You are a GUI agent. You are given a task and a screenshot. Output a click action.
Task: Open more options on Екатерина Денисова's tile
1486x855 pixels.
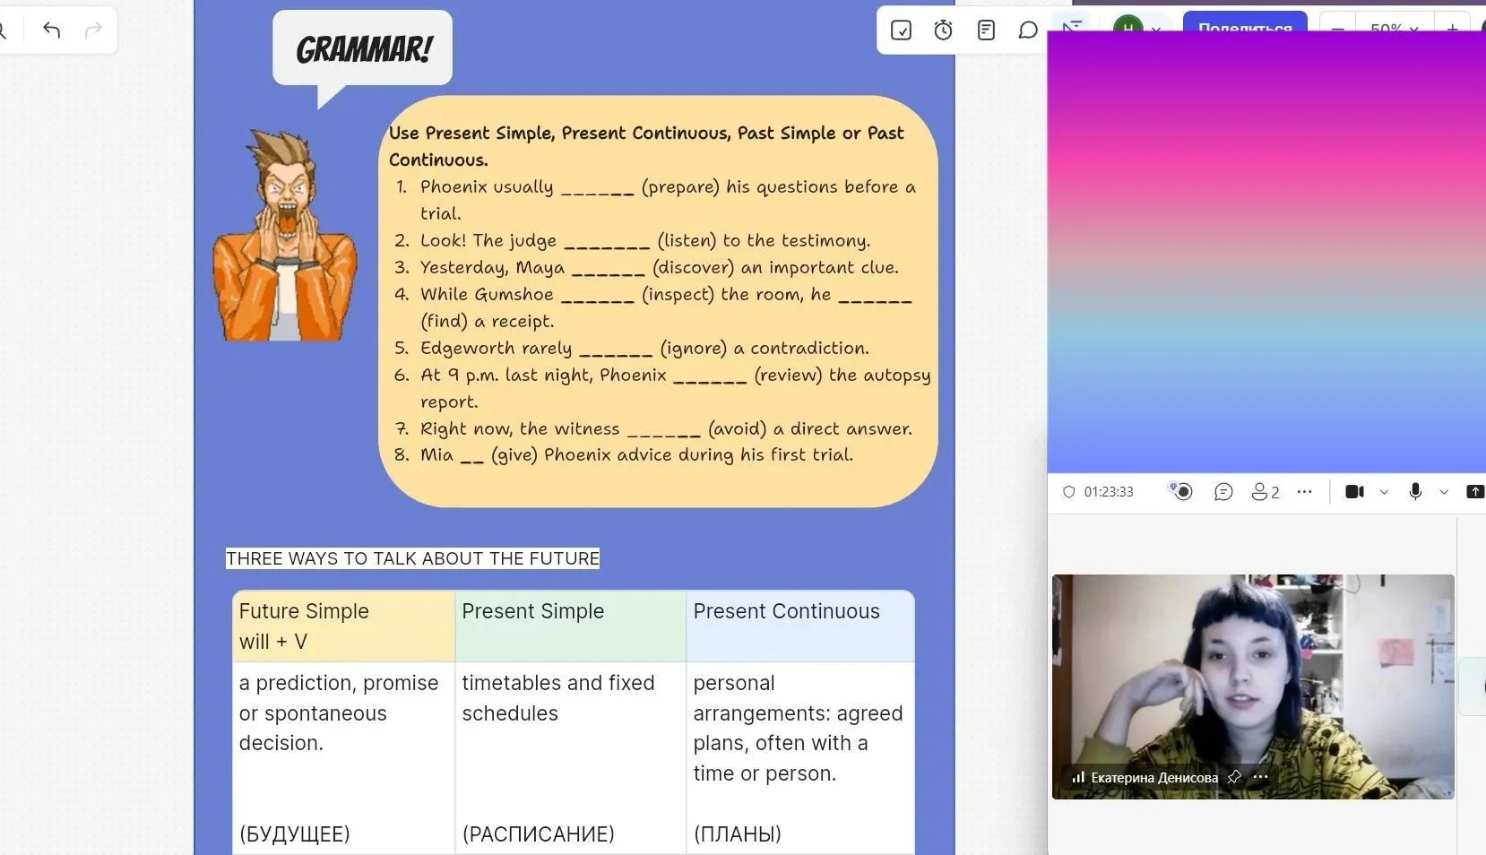pyautogui.click(x=1260, y=777)
